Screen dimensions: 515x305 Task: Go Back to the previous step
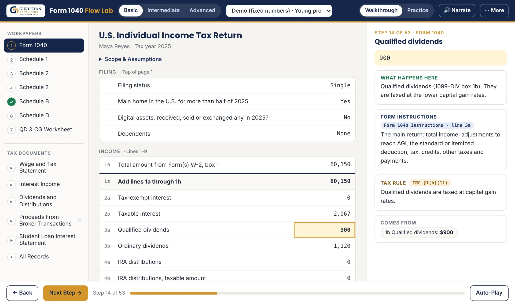(22, 293)
